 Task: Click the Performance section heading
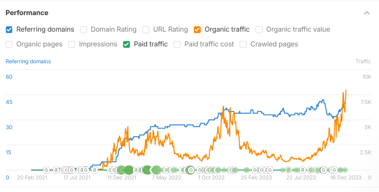point(27,13)
